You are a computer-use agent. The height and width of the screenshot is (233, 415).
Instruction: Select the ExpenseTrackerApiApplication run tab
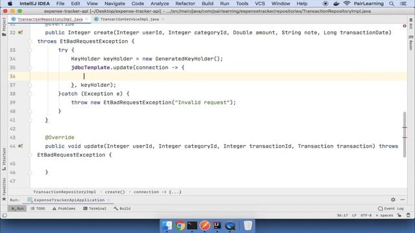click(69, 200)
